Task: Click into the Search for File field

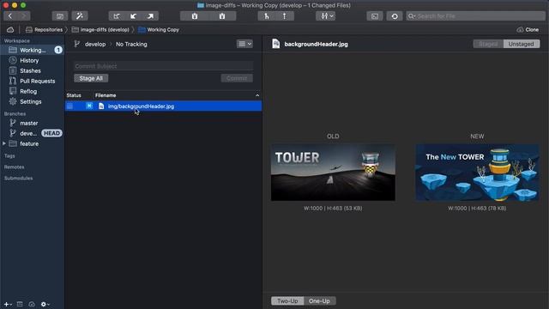Action: click(476, 16)
